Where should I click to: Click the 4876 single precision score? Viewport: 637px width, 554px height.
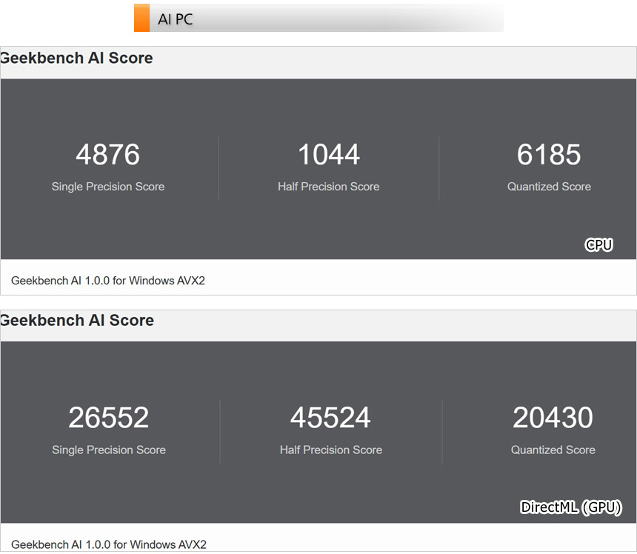click(108, 155)
